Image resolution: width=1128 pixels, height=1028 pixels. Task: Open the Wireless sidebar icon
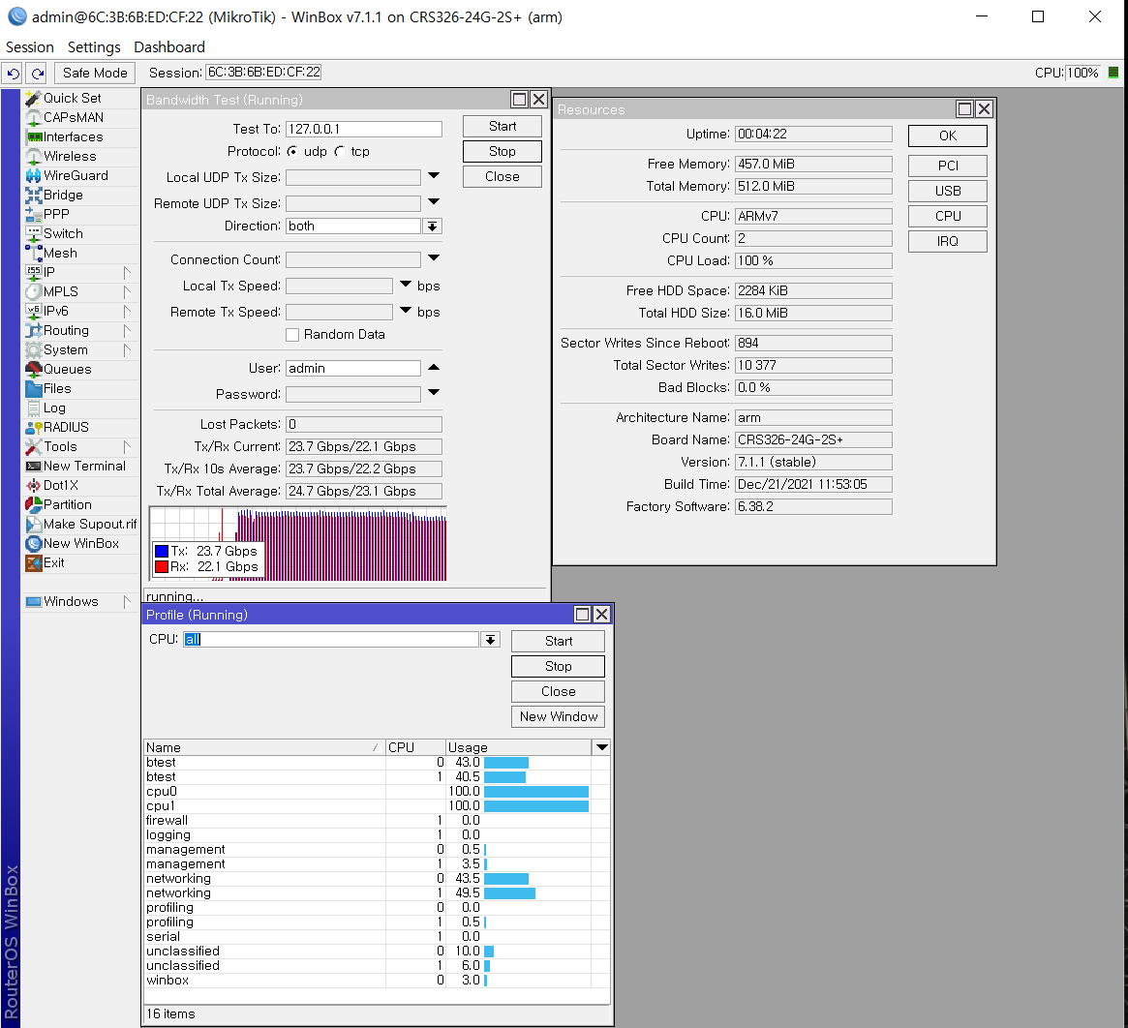tap(33, 156)
